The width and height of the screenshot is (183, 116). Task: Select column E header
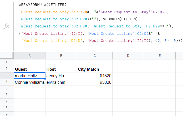pos(160,56)
